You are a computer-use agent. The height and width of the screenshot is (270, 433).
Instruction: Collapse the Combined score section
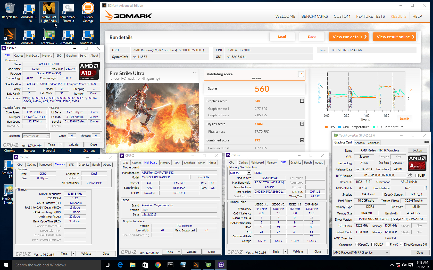302,140
